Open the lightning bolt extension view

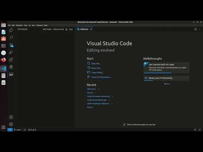(x=11, y=67)
